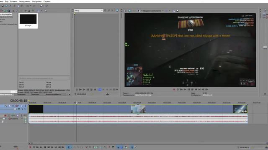Stop playback in the timeline transport bar

[x=49, y=147]
